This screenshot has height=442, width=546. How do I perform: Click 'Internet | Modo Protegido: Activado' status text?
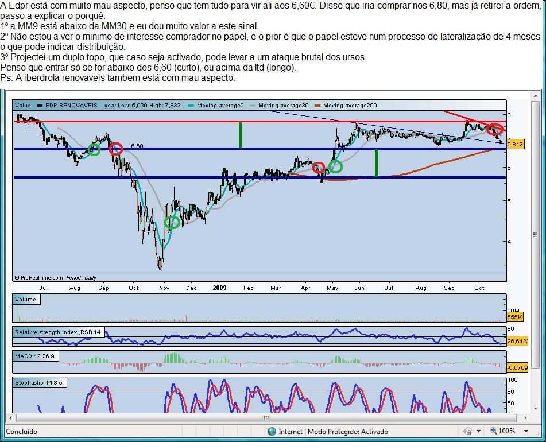coord(333,432)
